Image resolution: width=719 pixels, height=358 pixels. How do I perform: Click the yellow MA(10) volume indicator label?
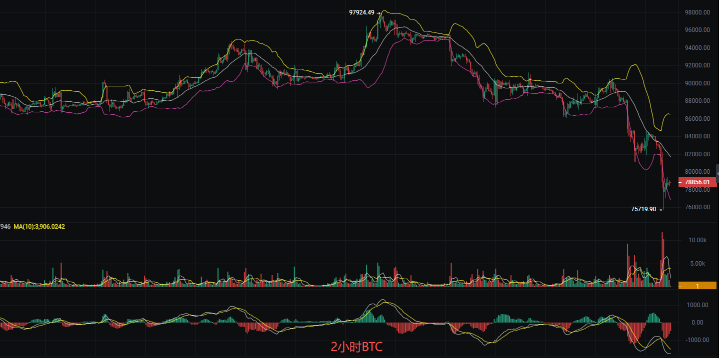tap(39, 227)
